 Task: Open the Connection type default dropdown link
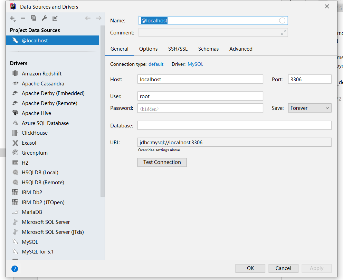point(156,64)
